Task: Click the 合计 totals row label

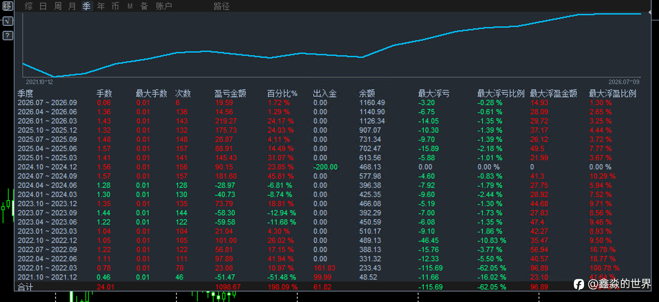Action: coord(25,287)
